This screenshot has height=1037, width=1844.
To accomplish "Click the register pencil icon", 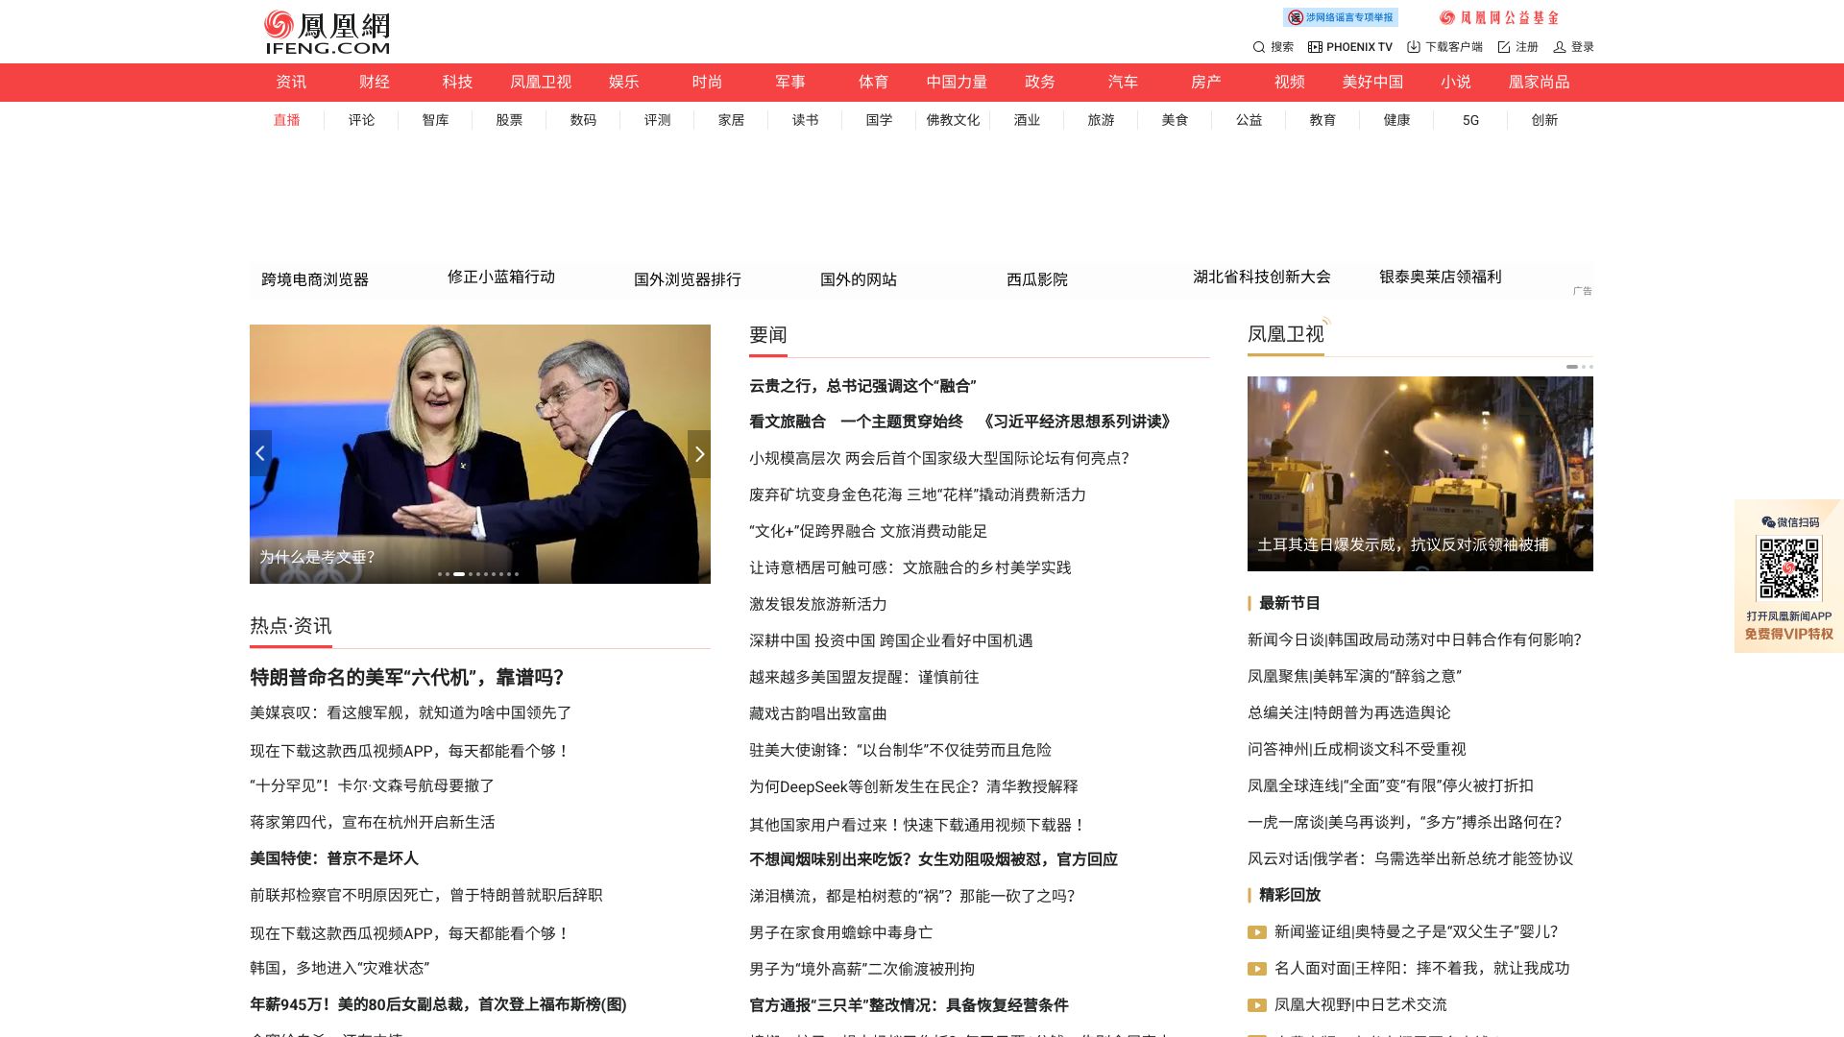I will 1504,47.
